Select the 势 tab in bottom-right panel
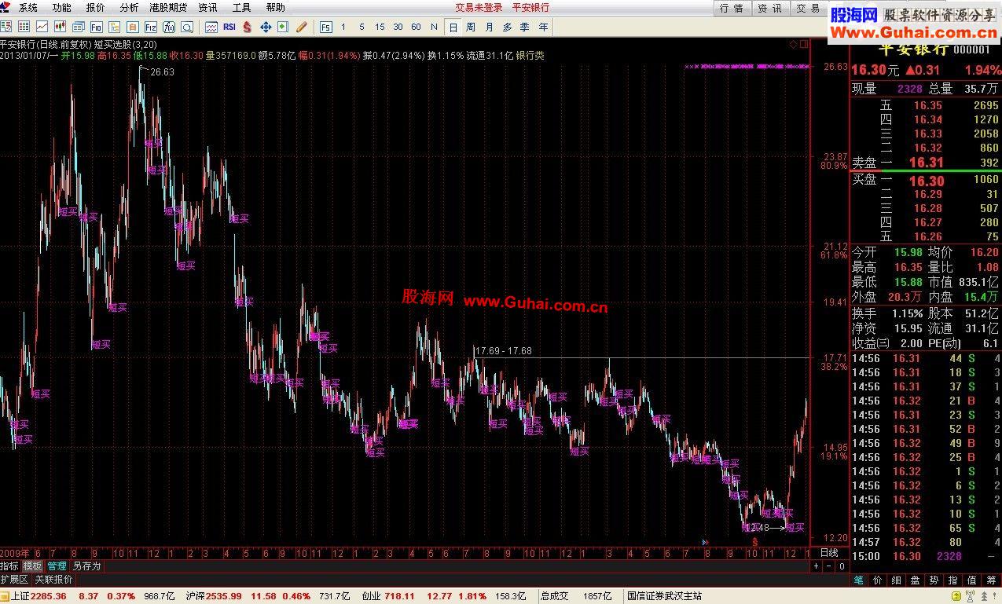The image size is (1002, 604). pyautogui.click(x=934, y=580)
